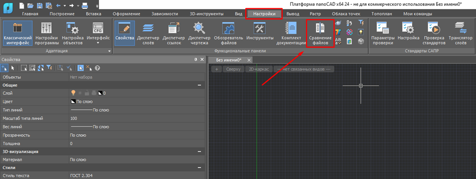Click the orange TT text styles icon
Screen dimensions: 476x179
click(x=338, y=32)
